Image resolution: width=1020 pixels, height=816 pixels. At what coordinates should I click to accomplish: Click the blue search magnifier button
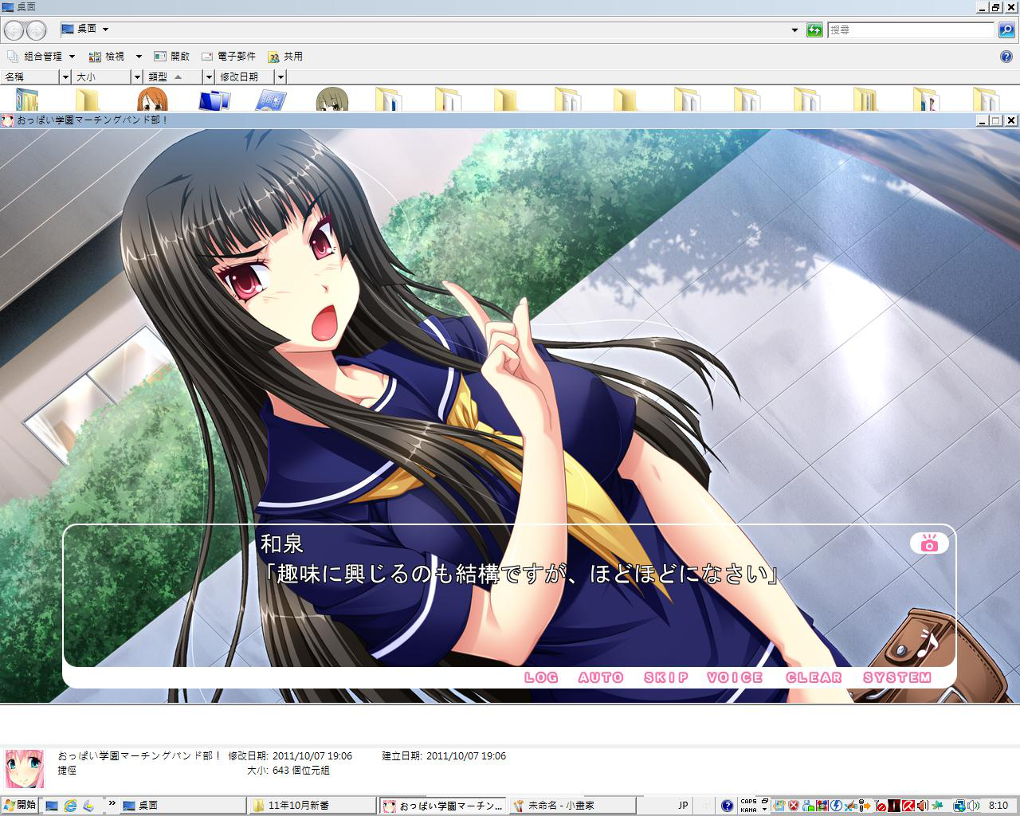point(1006,30)
